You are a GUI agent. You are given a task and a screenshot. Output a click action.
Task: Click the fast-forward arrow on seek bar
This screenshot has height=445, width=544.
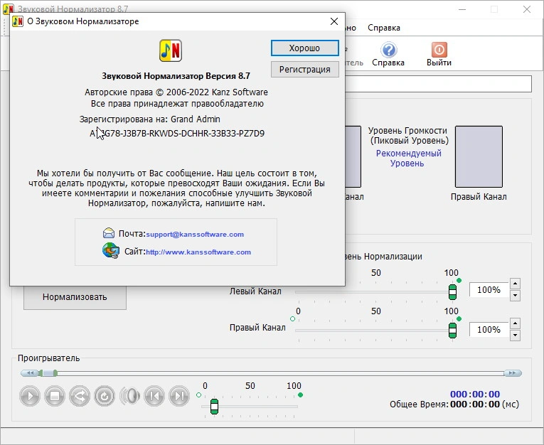pos(513,373)
